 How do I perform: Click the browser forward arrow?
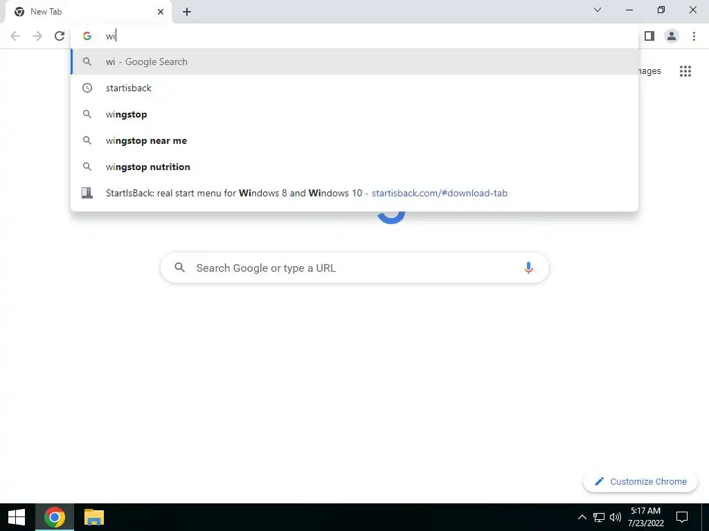click(x=37, y=36)
